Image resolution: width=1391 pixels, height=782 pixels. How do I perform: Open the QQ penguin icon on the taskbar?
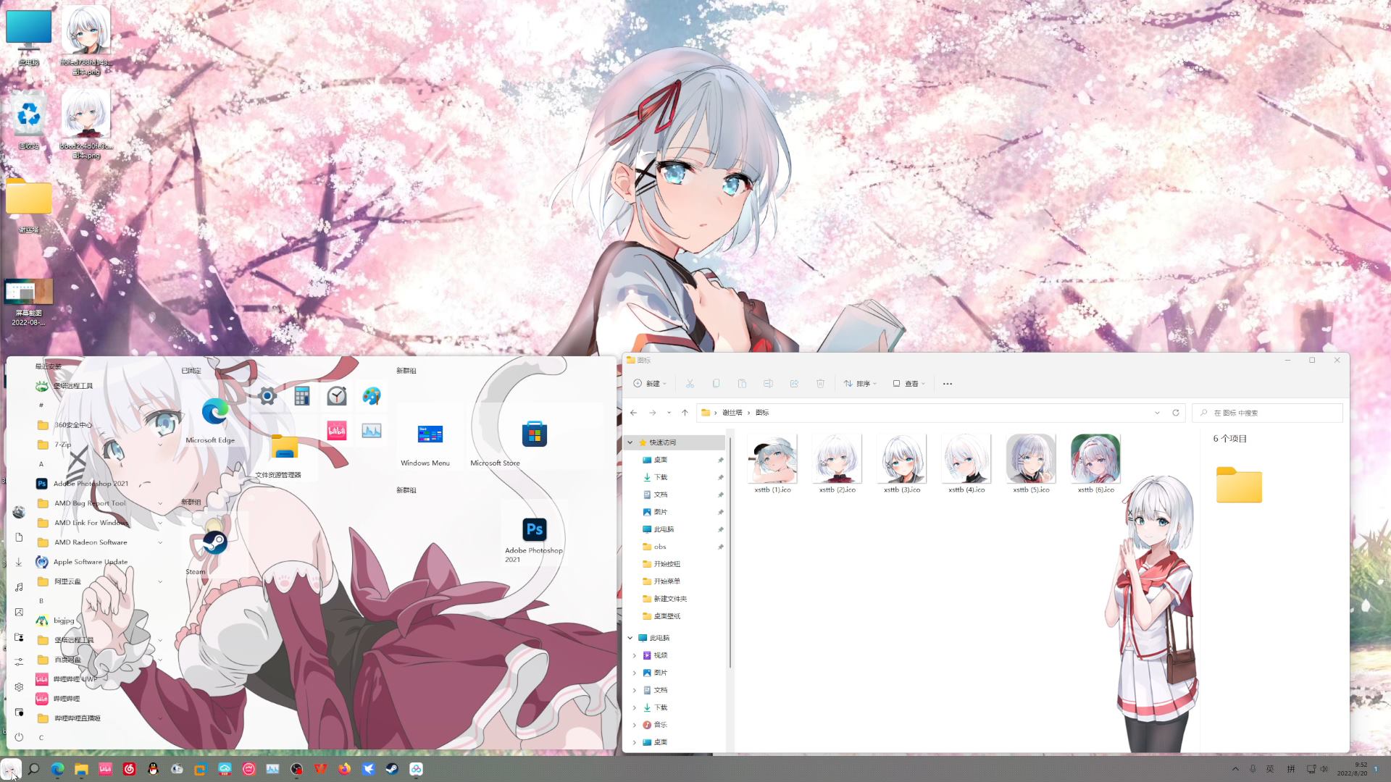pyautogui.click(x=153, y=769)
